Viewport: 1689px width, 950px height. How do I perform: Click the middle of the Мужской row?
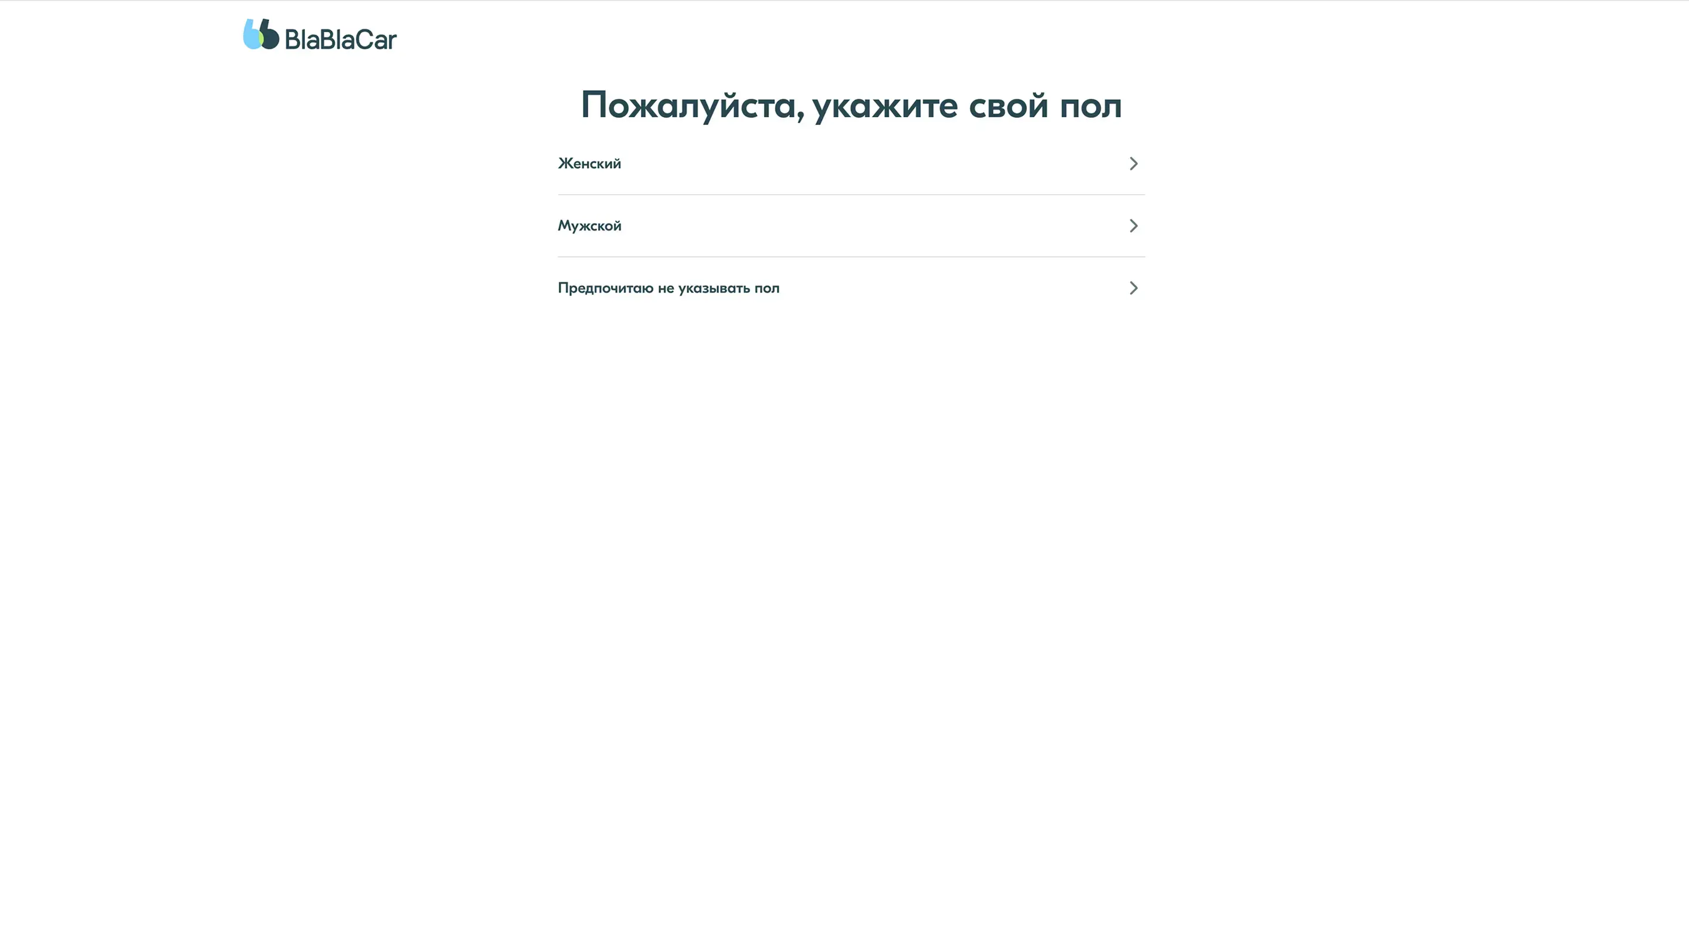tap(850, 226)
